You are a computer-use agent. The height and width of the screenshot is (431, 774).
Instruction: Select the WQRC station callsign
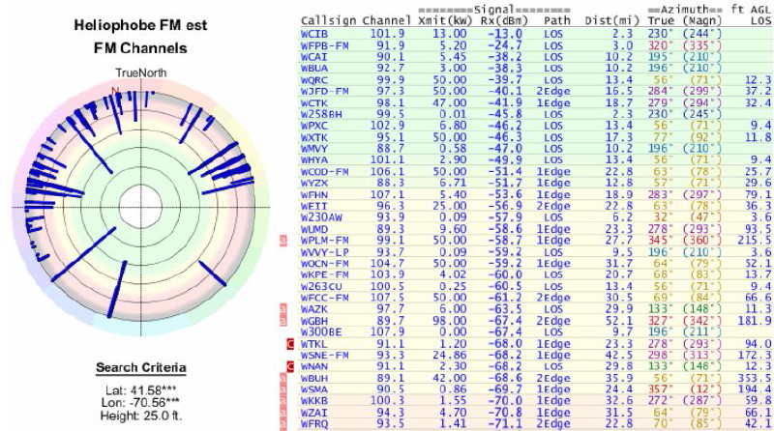(x=314, y=79)
